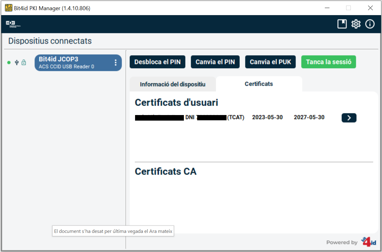Click the Certificats CA heading
This screenshot has height=252, width=382.
pos(166,171)
